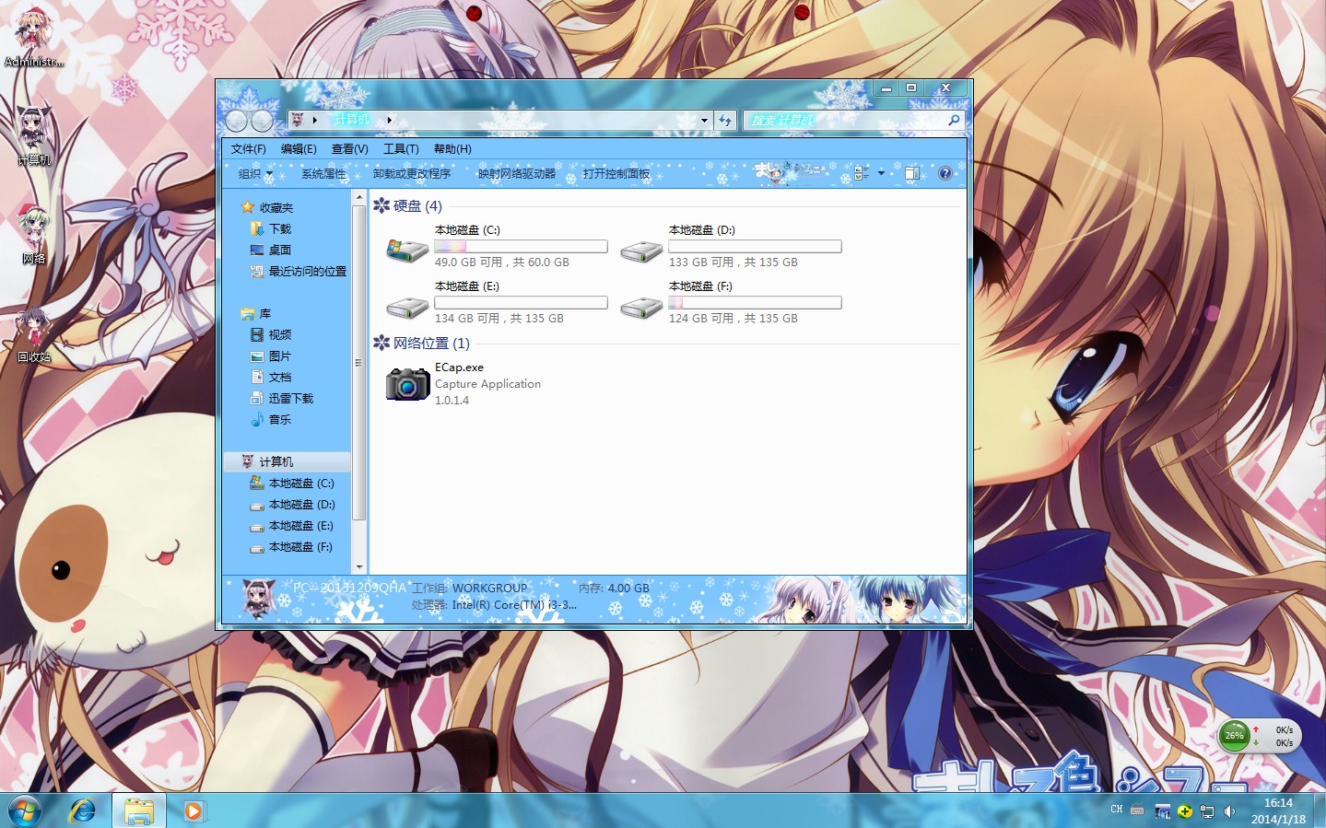Screen dimensions: 1326x828
Task: Go back with the explorer back arrow
Action: (237, 121)
